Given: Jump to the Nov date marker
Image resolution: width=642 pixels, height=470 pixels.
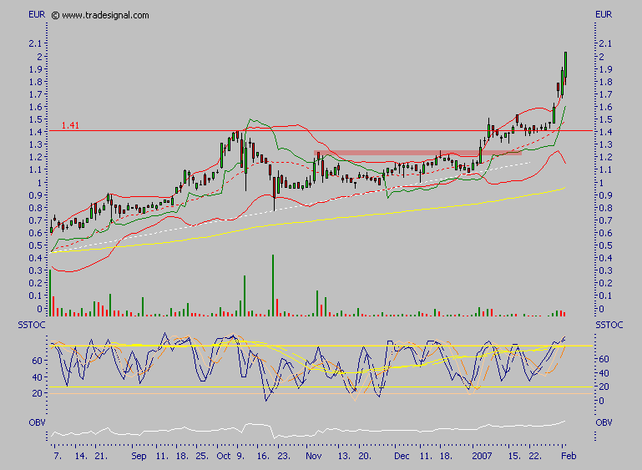Looking at the screenshot, I should (313, 457).
